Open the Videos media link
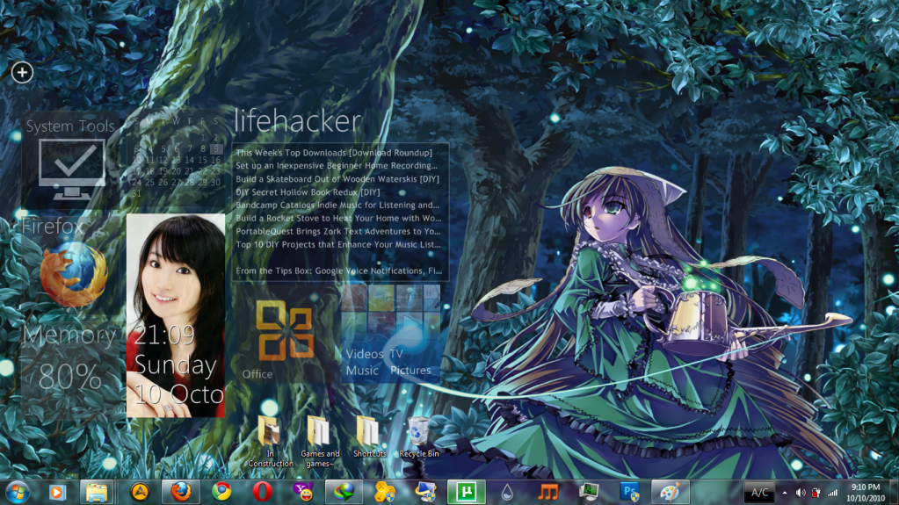The image size is (899, 505). click(x=364, y=354)
